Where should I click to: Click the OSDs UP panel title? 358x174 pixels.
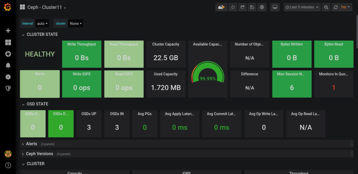[x=89, y=113]
